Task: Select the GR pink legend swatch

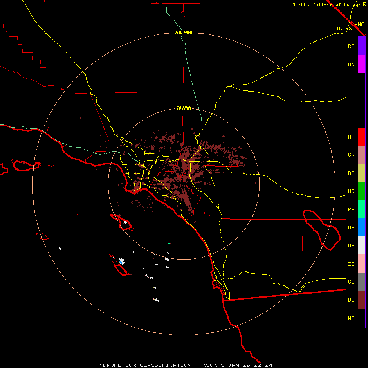Action: [361, 155]
